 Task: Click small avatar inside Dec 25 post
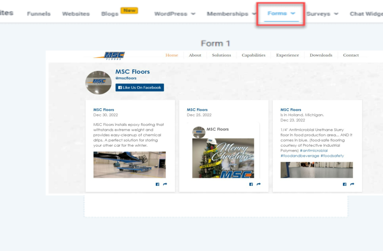coord(199,132)
